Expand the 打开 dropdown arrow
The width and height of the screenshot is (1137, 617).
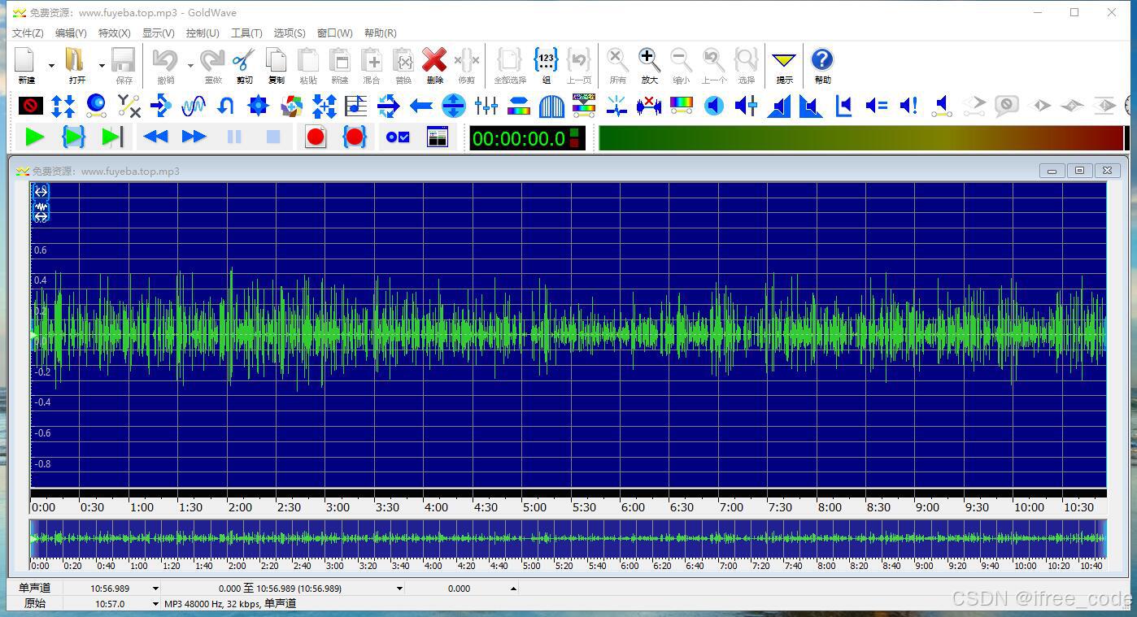pyautogui.click(x=102, y=65)
